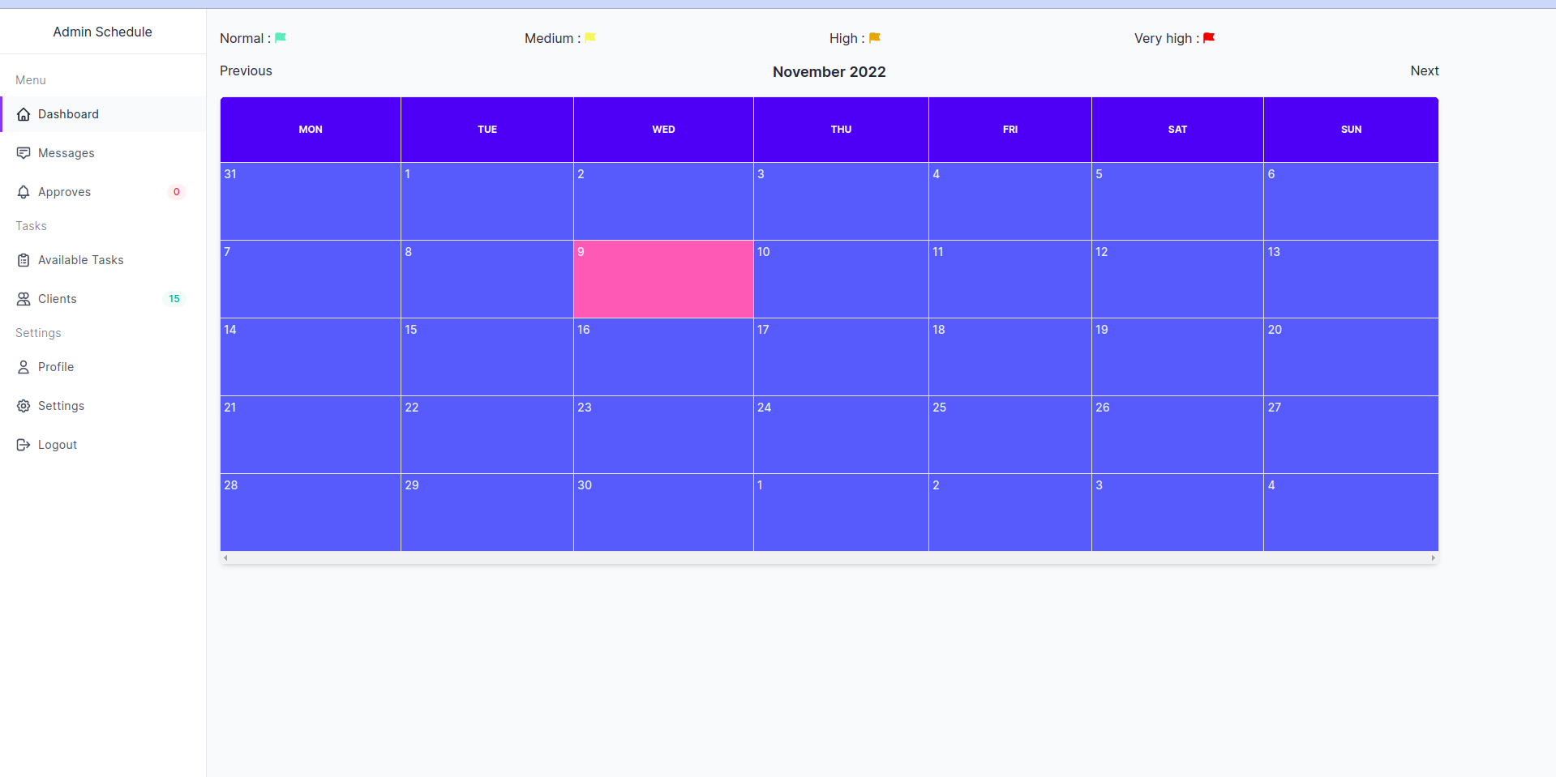This screenshot has height=777, width=1556.
Task: Select day 27 calendar cell
Action: tap(1351, 434)
